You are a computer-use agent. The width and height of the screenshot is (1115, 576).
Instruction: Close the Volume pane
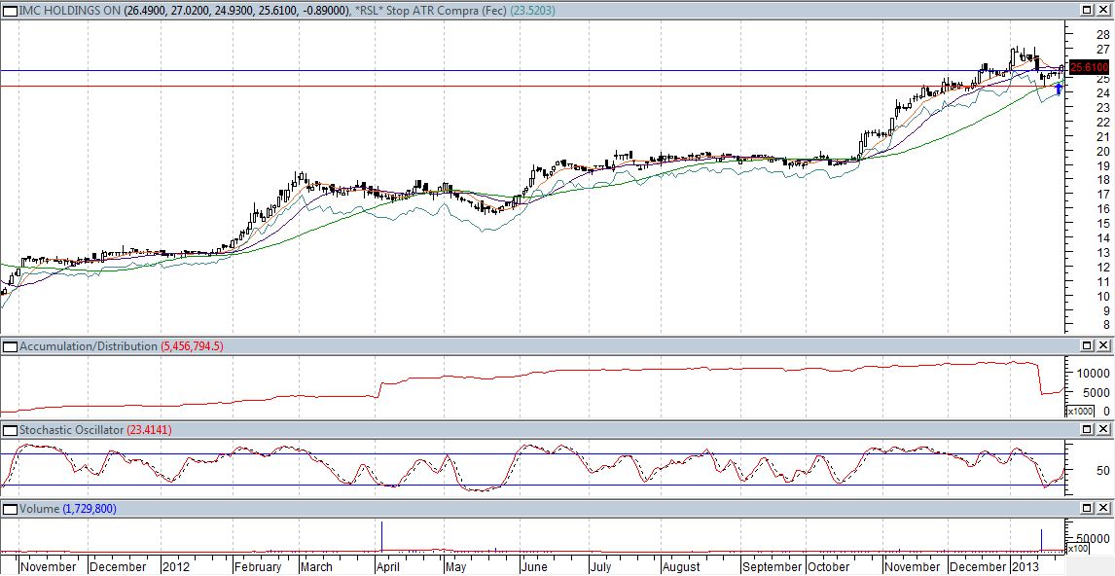[x=1105, y=509]
